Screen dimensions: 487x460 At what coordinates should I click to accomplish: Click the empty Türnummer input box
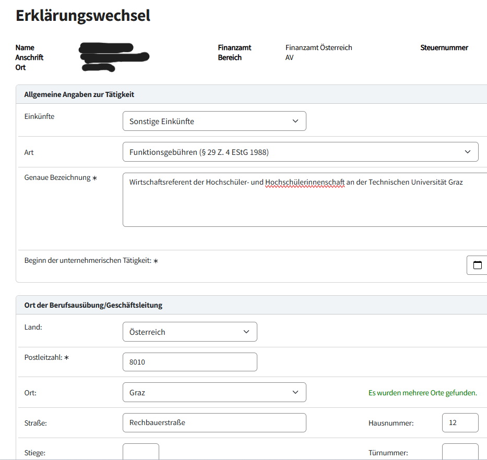460,452
